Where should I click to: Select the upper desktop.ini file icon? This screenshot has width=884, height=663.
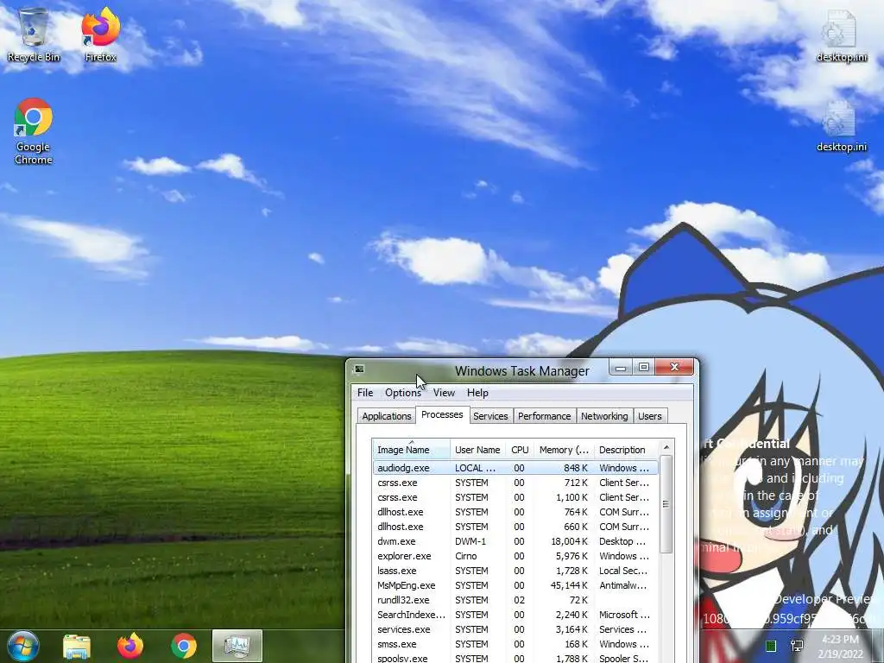tap(841, 35)
